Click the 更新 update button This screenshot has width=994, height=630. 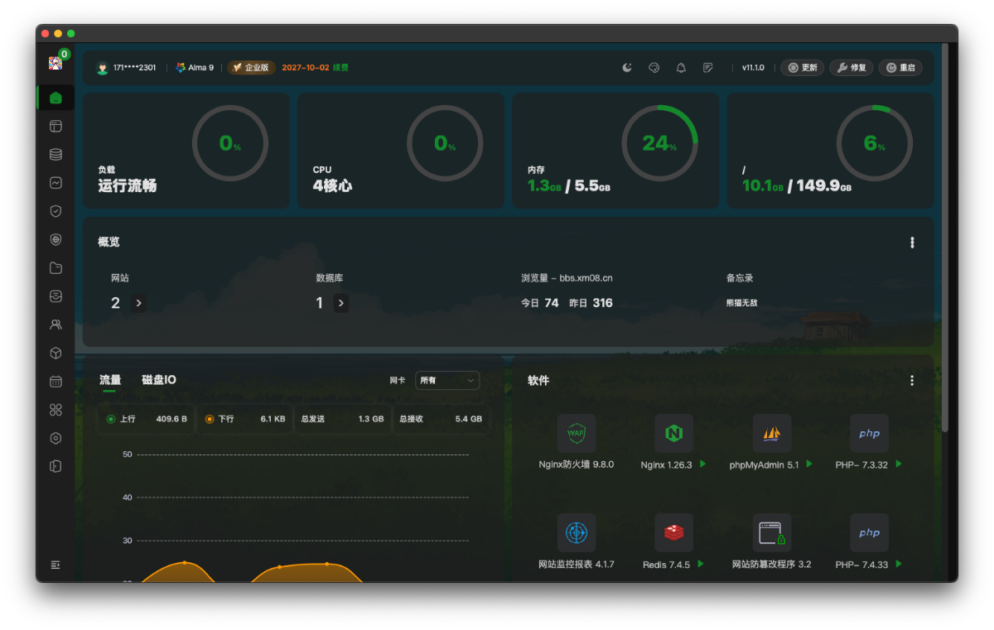point(802,68)
